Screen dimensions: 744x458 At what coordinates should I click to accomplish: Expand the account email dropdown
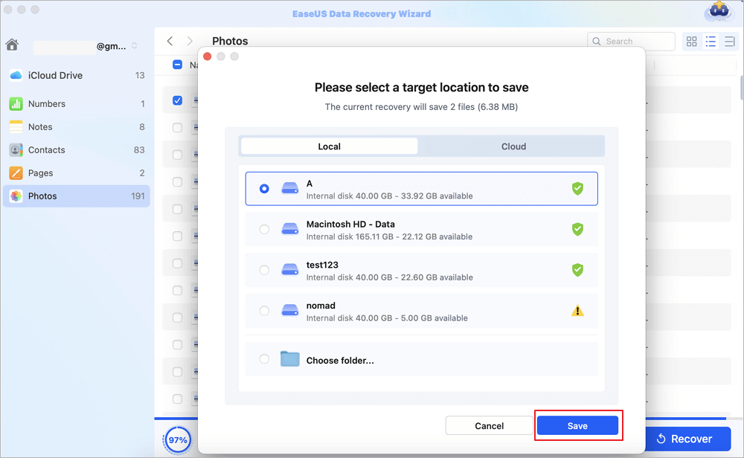135,46
